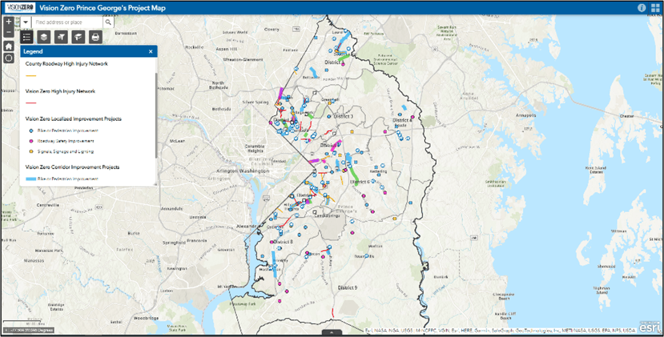
Task: Collapse the Legend panel
Action: [x=151, y=51]
